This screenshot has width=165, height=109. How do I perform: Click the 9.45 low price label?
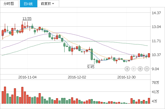pos(91,67)
